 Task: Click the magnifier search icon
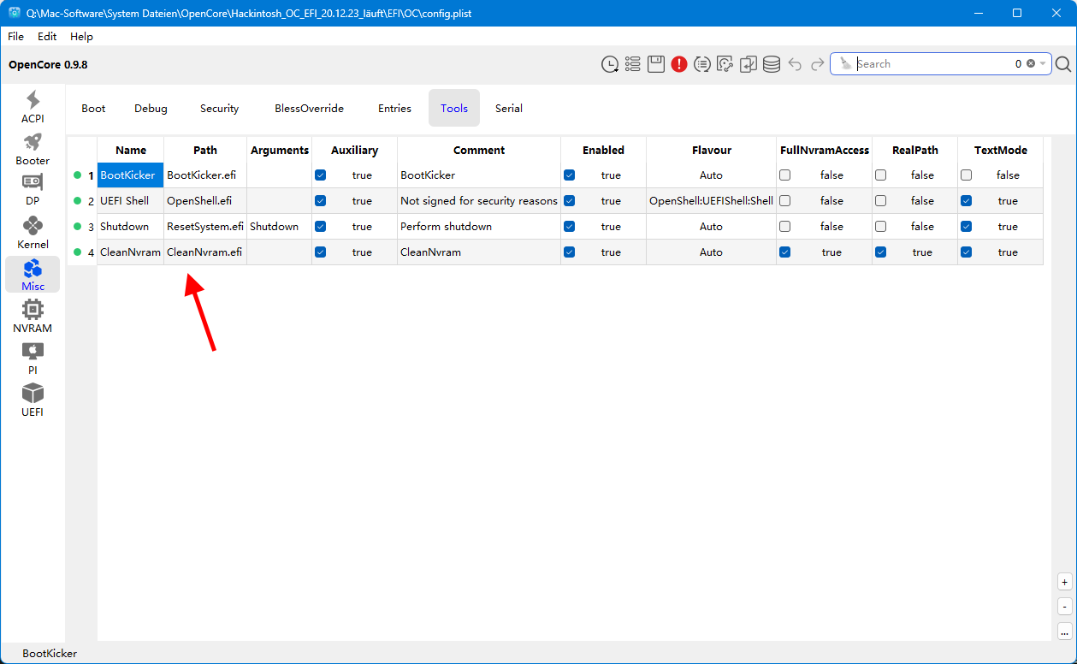1063,64
